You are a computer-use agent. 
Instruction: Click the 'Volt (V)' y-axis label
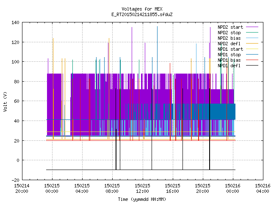tap(5, 101)
